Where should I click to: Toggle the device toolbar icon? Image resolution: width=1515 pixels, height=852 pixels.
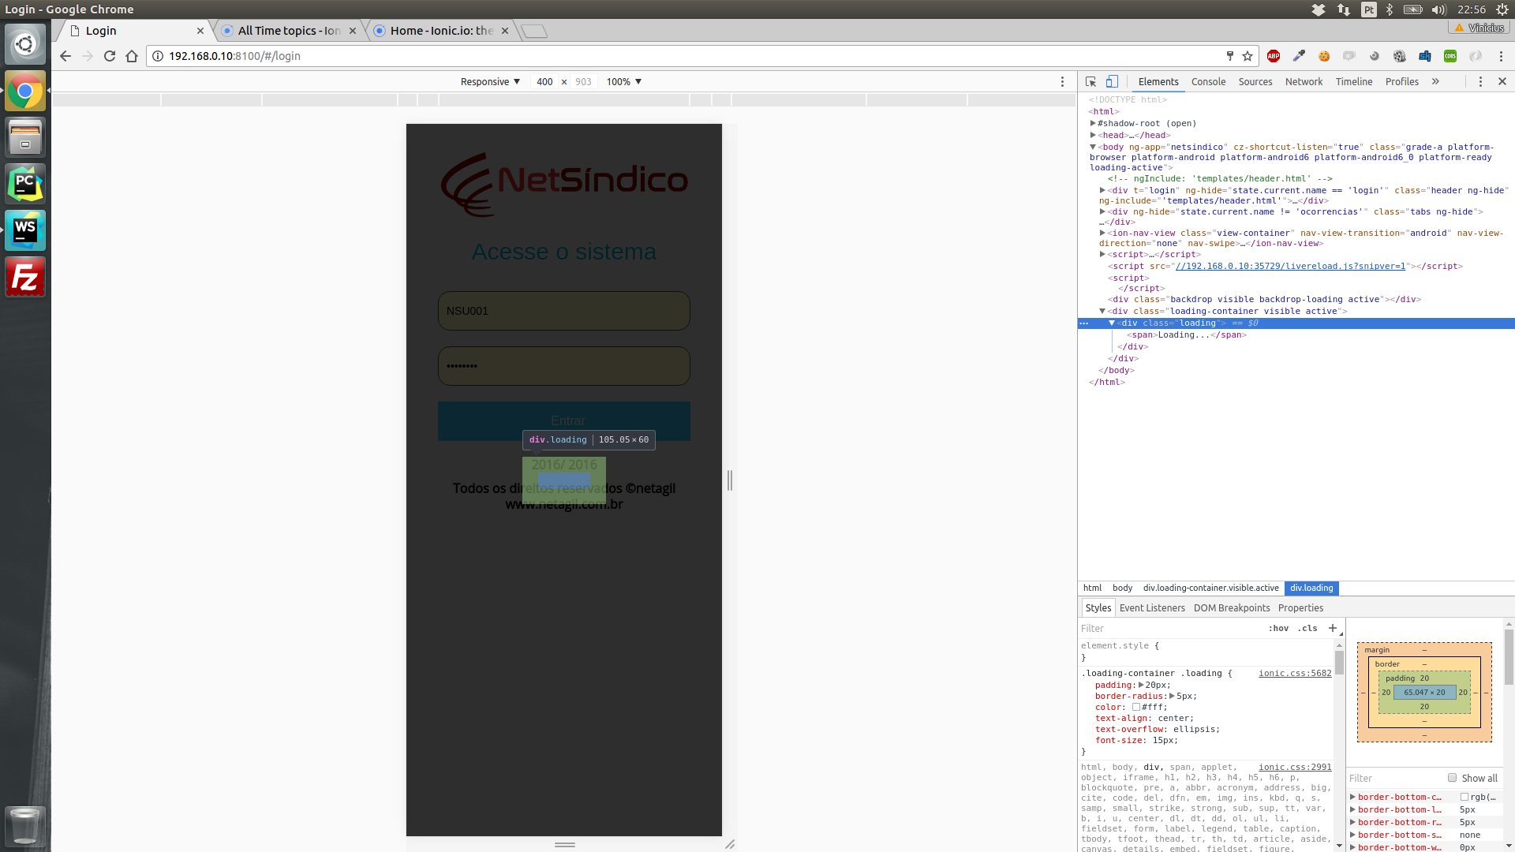tap(1112, 81)
